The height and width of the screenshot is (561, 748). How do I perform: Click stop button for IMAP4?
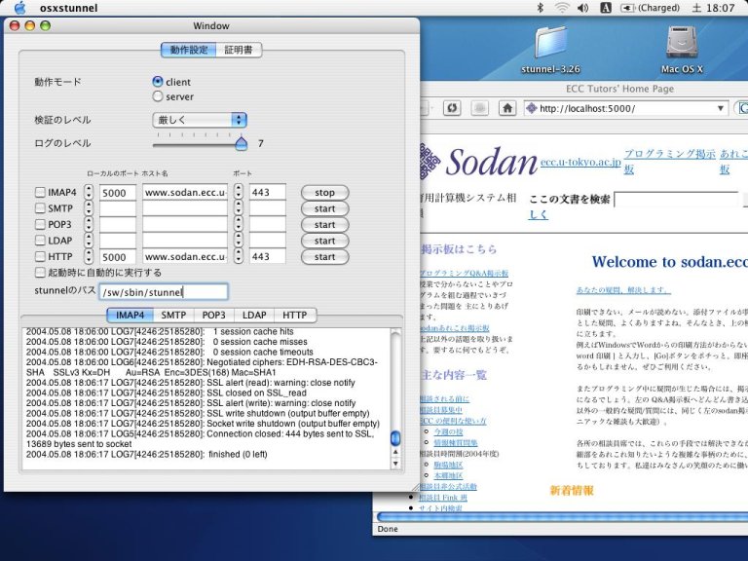(x=325, y=192)
